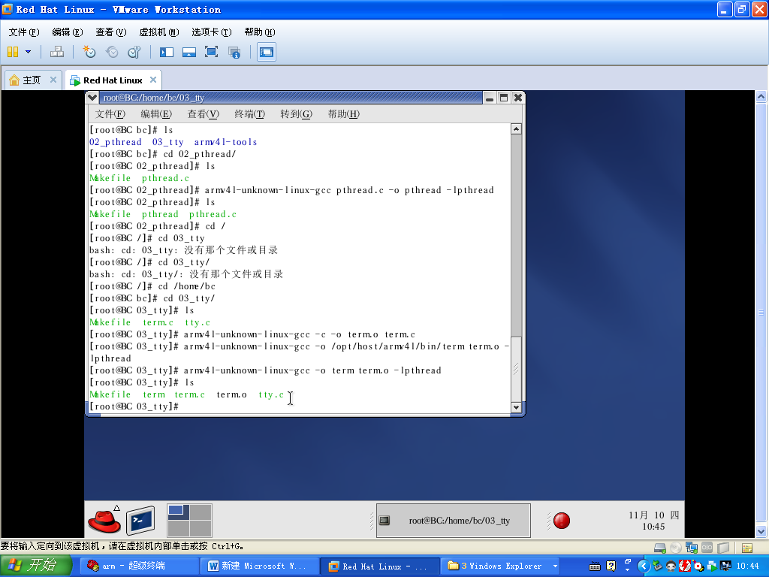
Task: Click the console view toolbar icon
Action: coord(267,52)
